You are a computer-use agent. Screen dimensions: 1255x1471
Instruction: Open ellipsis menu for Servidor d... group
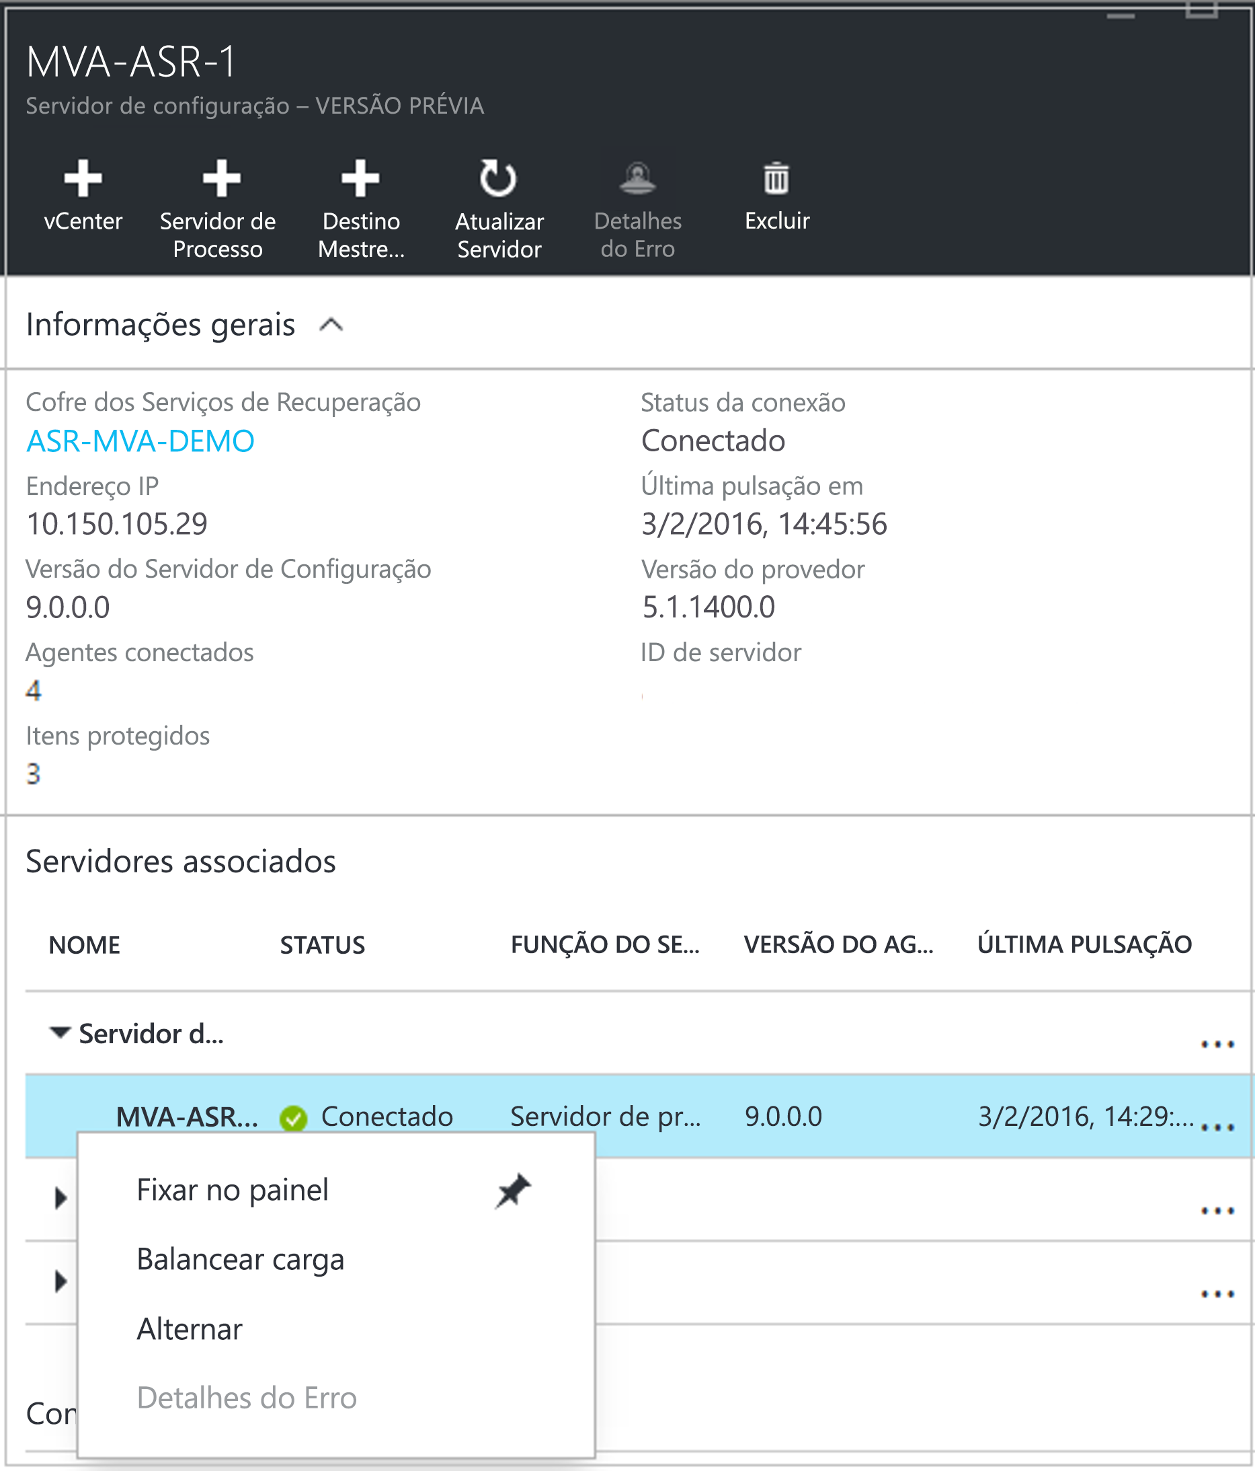click(x=1217, y=1044)
